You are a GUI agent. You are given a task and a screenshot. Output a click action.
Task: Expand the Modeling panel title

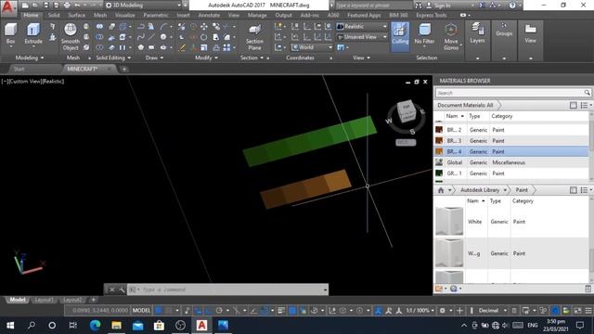click(x=29, y=58)
